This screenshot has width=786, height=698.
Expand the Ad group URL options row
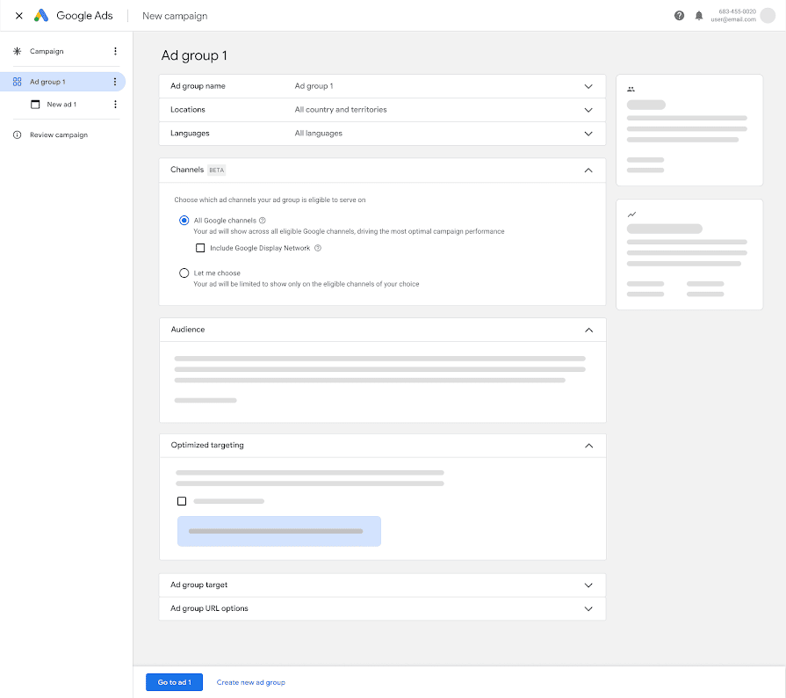coord(383,608)
